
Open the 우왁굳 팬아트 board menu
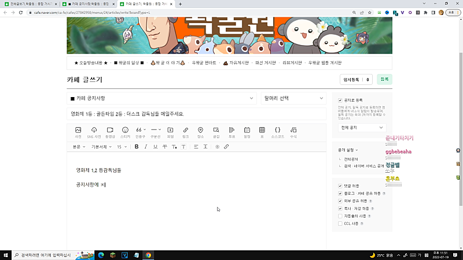coord(204,63)
